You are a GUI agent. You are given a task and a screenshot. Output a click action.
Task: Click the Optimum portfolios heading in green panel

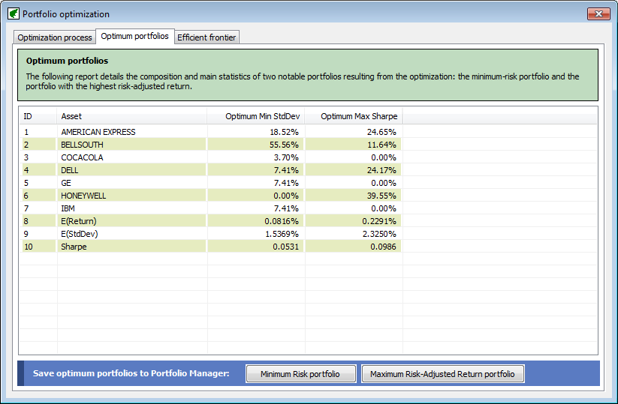click(x=67, y=61)
